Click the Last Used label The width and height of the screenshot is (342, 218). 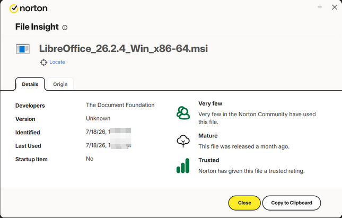tap(28, 146)
